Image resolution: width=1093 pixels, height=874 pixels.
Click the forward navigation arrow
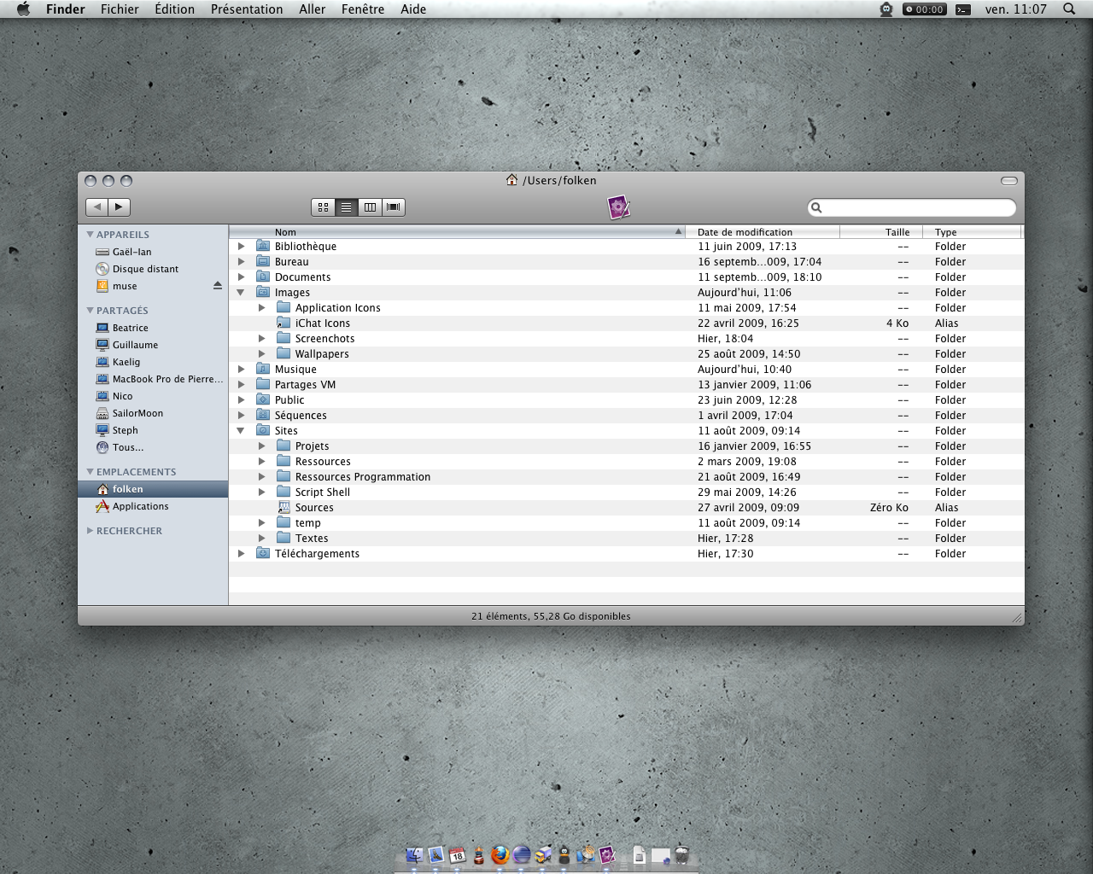click(119, 207)
